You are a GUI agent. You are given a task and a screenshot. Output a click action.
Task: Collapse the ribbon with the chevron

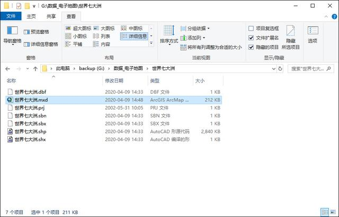pos(326,16)
